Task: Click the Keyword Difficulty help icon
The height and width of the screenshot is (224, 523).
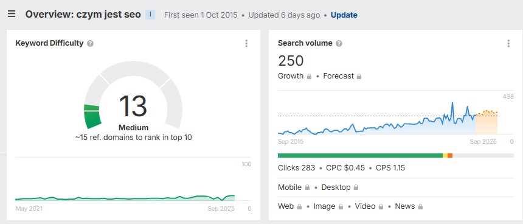Action: (x=90, y=43)
